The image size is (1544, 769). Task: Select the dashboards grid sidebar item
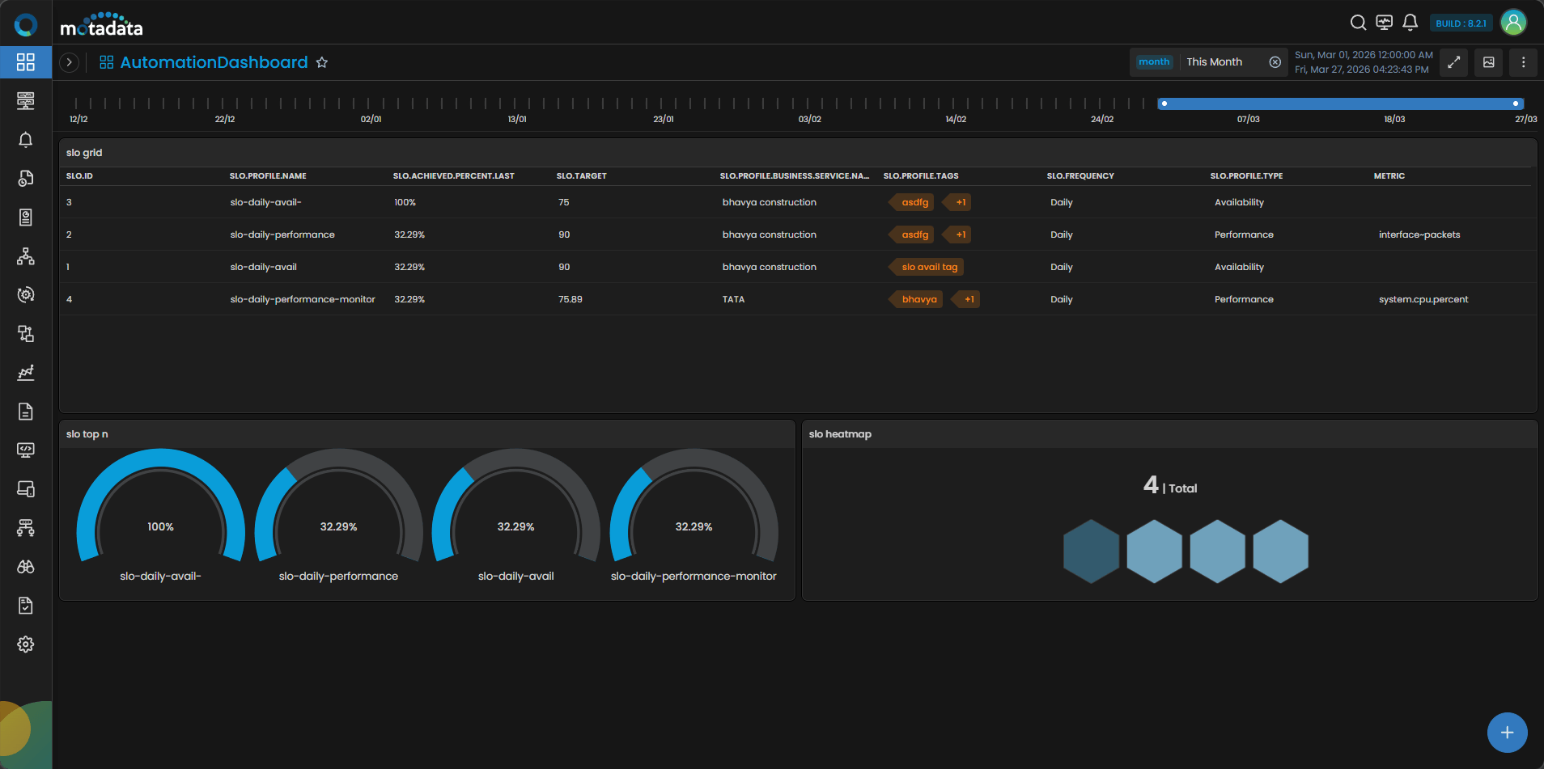pyautogui.click(x=26, y=62)
